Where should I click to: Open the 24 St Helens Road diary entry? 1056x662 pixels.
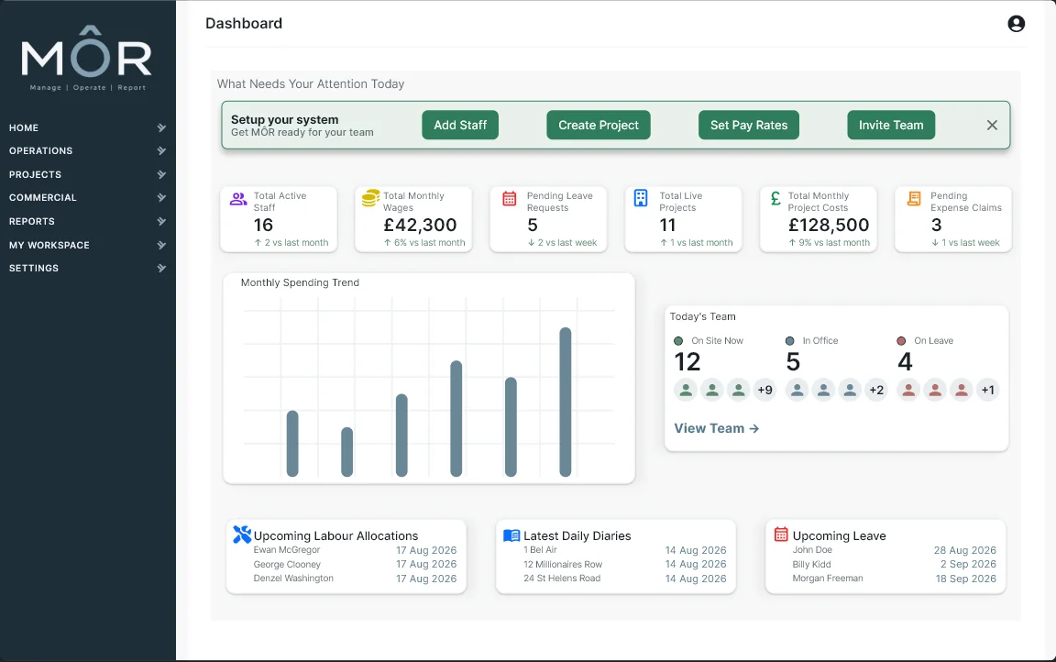pos(624,579)
